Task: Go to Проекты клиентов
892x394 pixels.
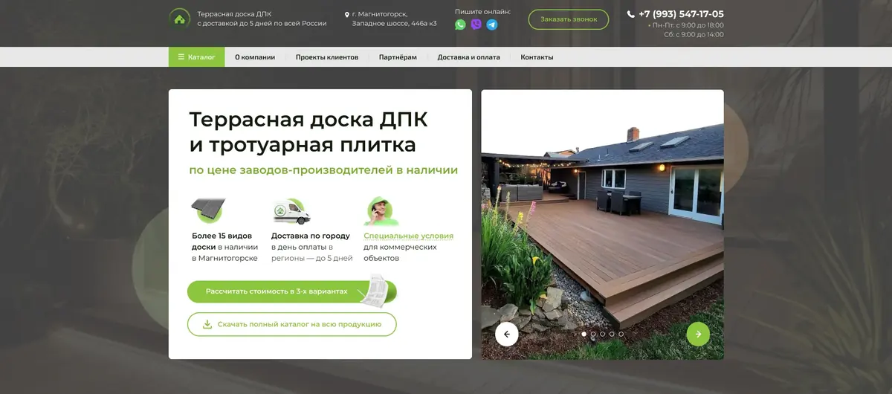Action: click(327, 57)
